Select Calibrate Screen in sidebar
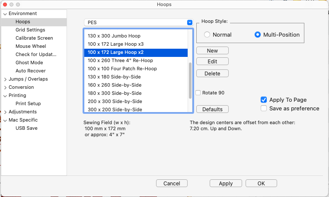 coord(34,38)
